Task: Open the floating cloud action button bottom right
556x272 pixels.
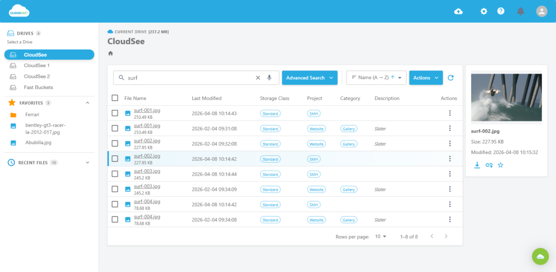Action: (x=540, y=256)
